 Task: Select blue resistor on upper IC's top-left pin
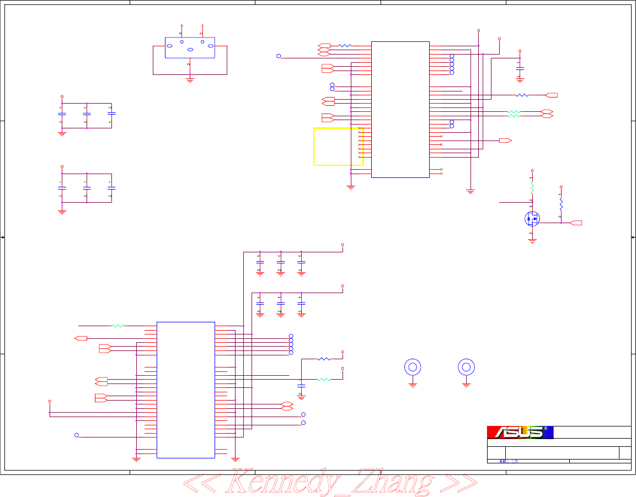[x=344, y=46]
